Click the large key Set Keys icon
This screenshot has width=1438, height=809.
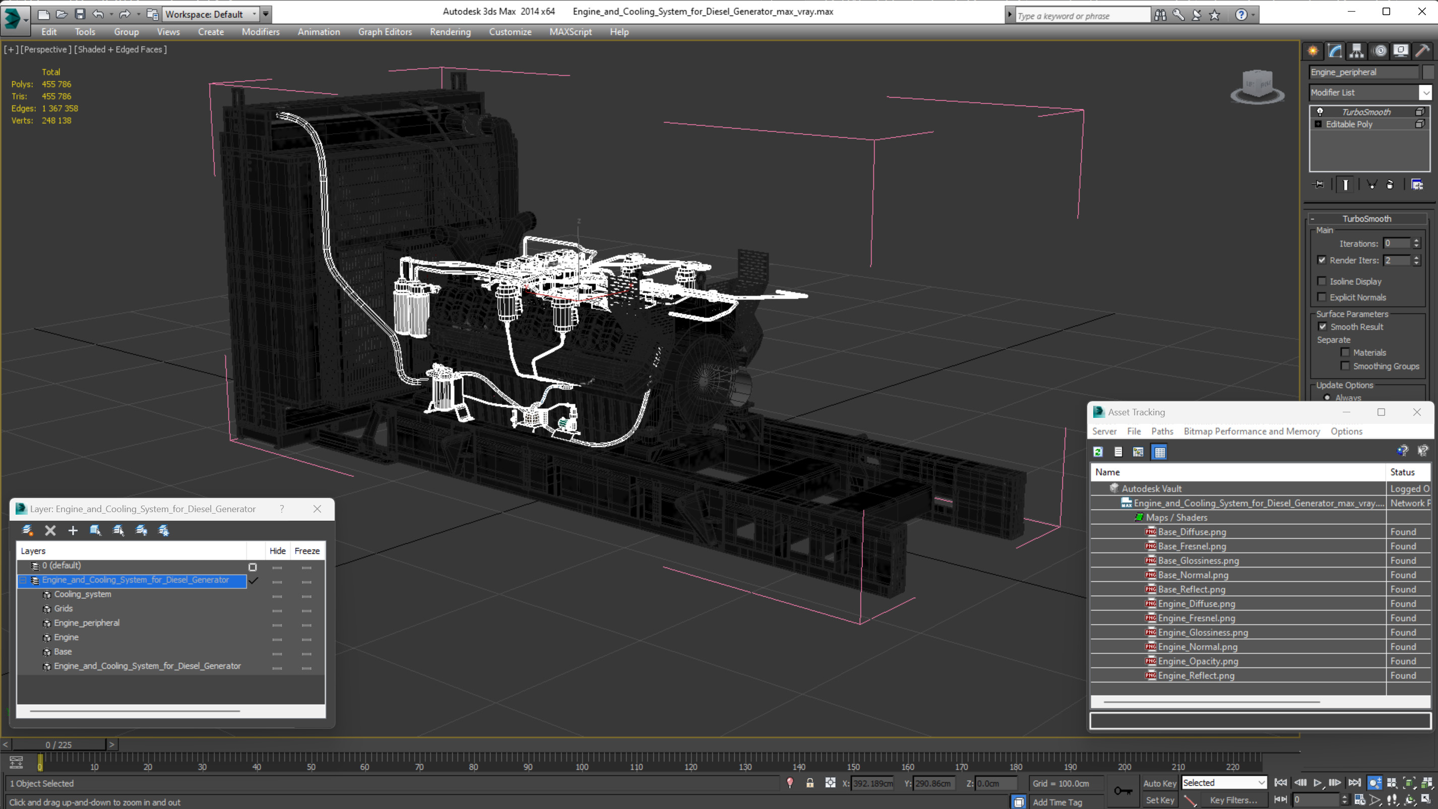(1123, 790)
